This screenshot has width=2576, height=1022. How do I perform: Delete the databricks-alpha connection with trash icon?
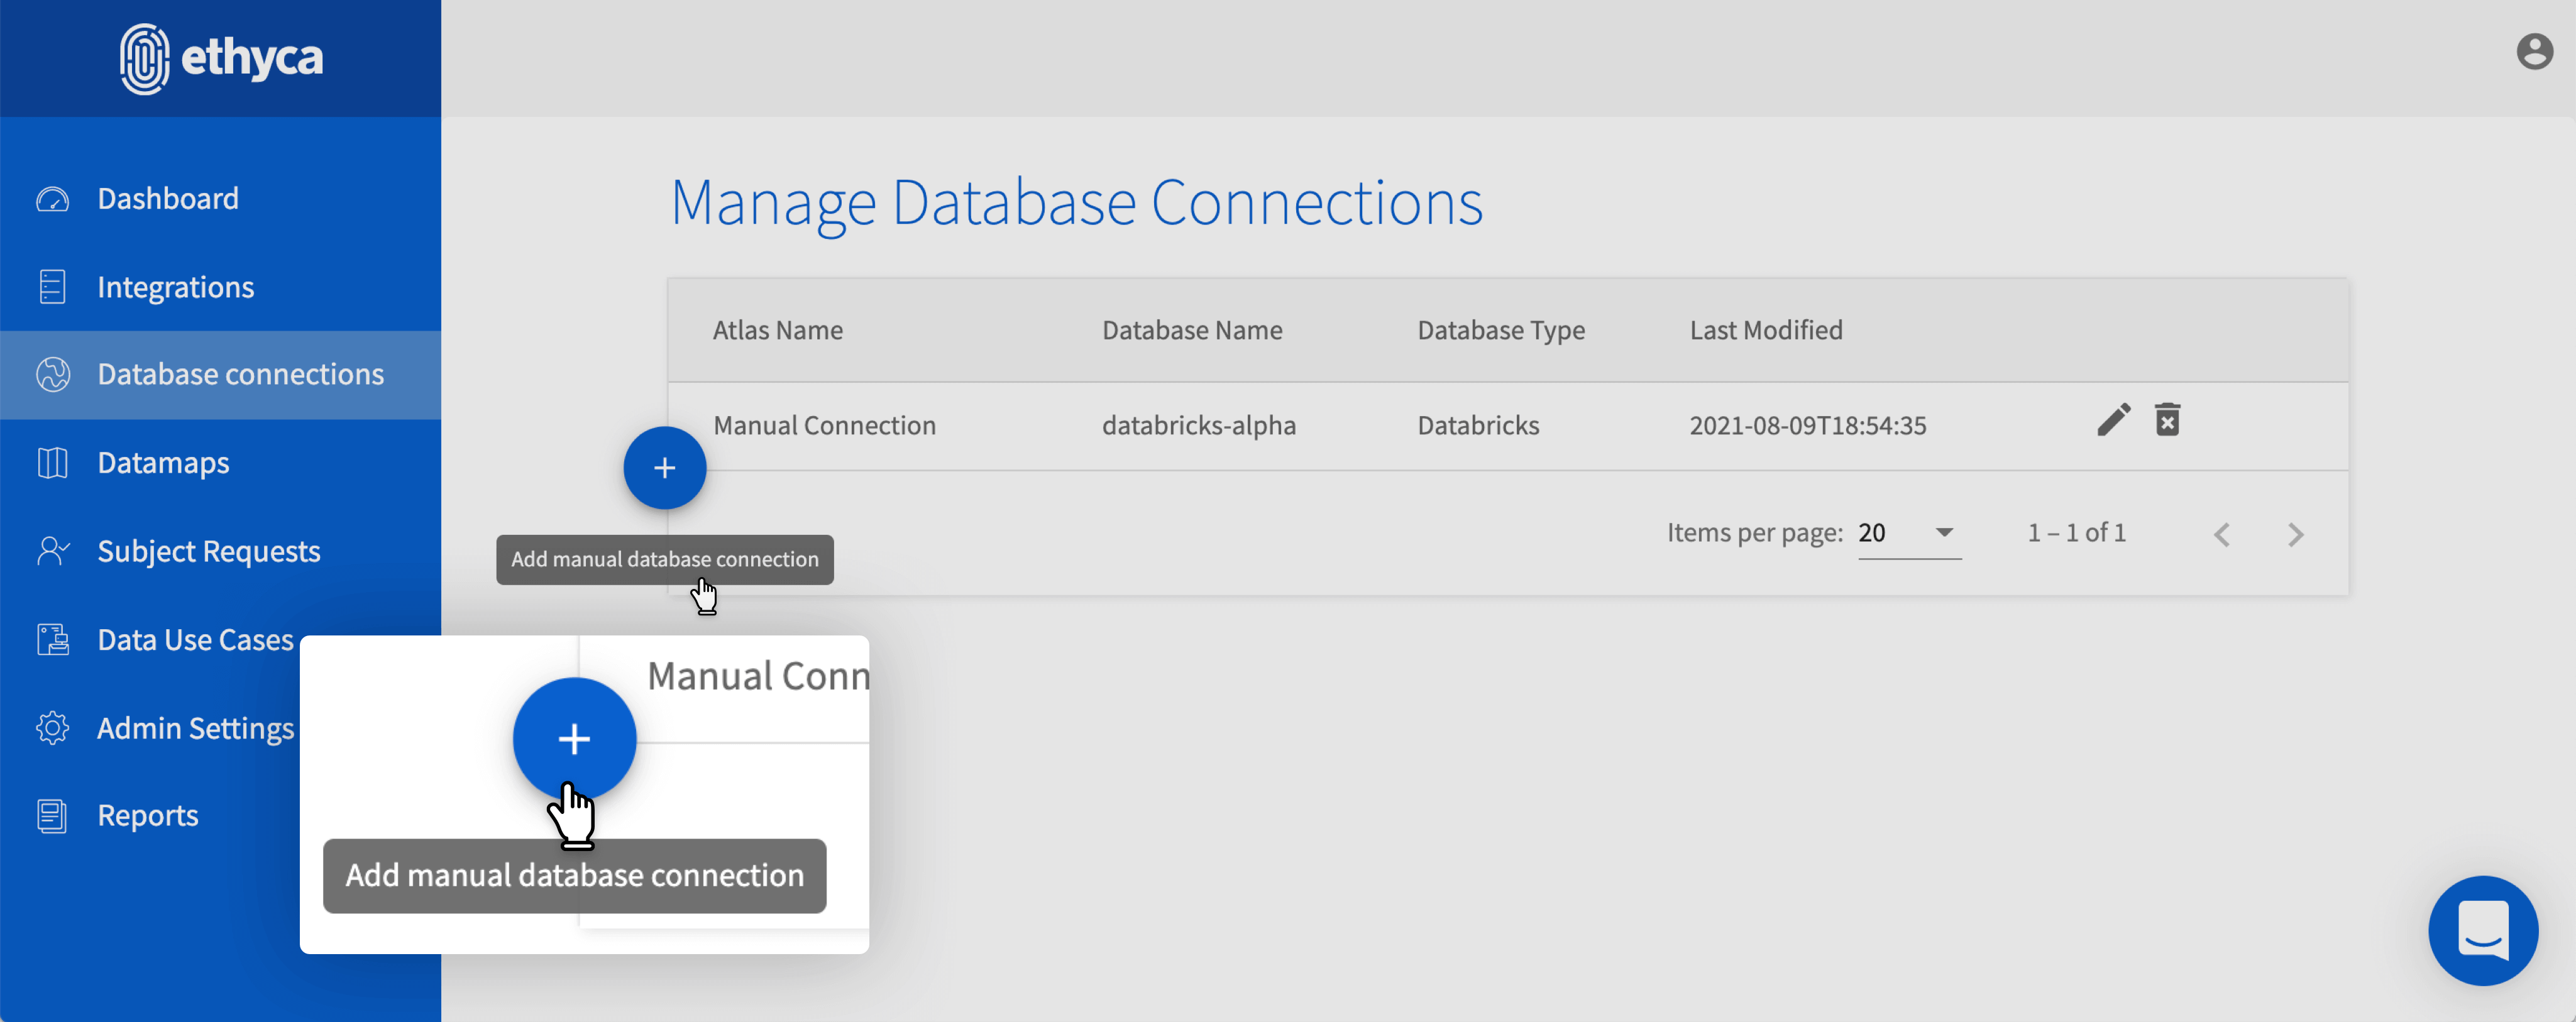pos(2167,420)
